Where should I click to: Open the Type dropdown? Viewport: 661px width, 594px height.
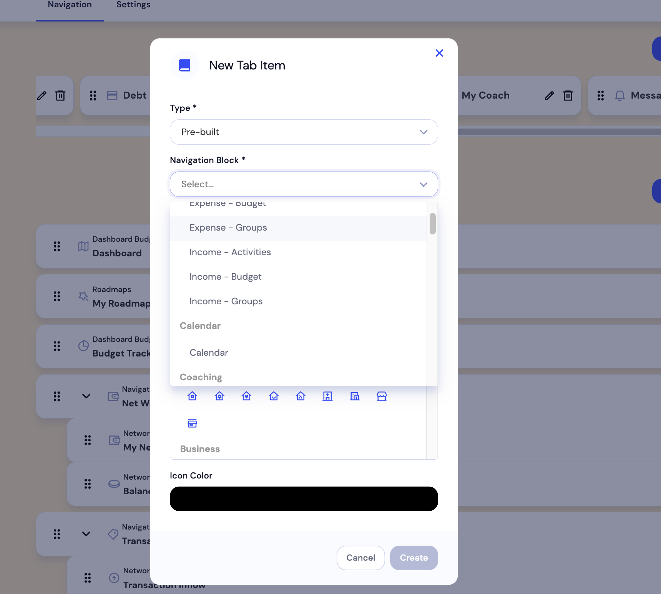304,132
